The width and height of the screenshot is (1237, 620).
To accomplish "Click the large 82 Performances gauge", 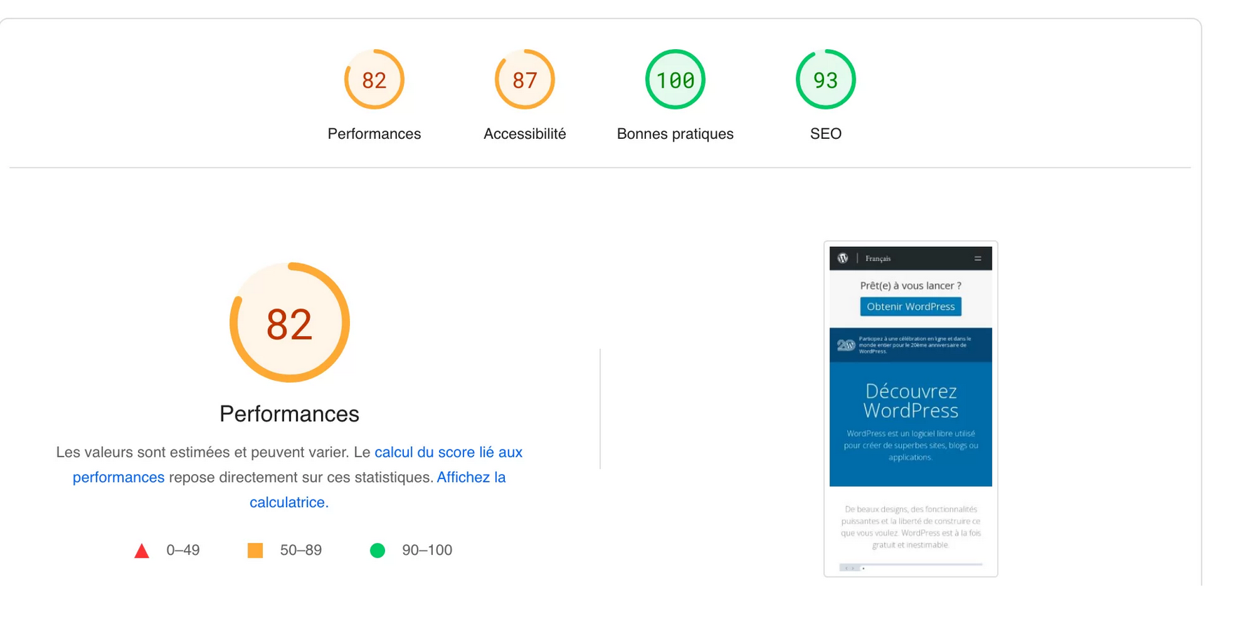I will pyautogui.click(x=290, y=323).
